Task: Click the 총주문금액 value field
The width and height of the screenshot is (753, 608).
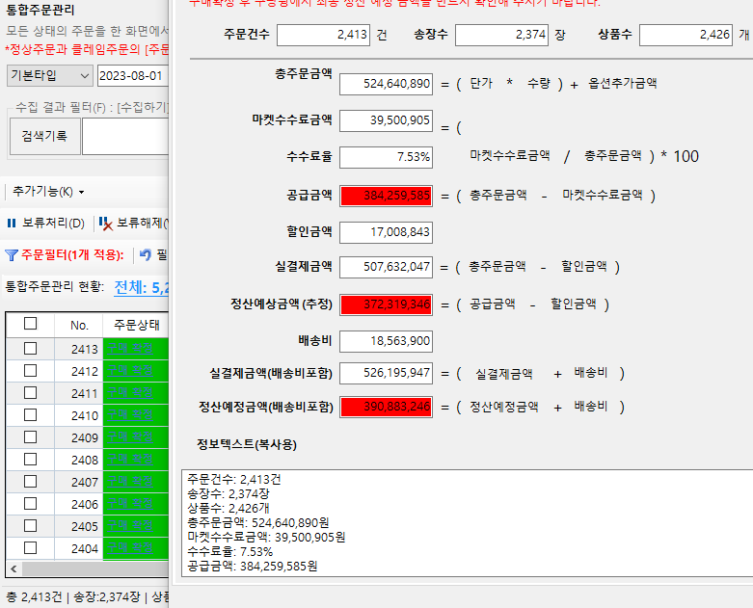Action: [386, 84]
